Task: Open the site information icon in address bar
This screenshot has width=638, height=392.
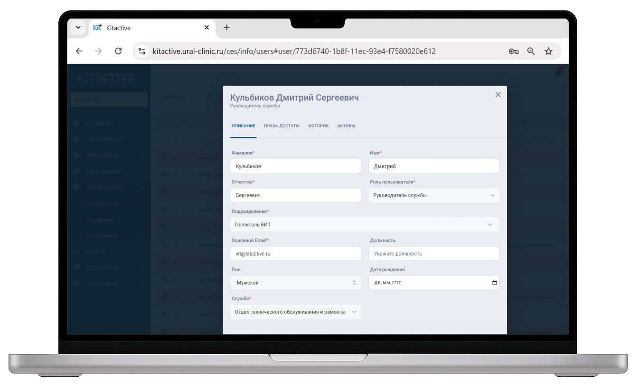Action: (x=141, y=51)
